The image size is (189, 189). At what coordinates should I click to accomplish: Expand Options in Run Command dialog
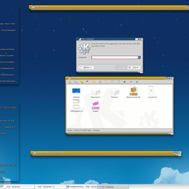86,68
